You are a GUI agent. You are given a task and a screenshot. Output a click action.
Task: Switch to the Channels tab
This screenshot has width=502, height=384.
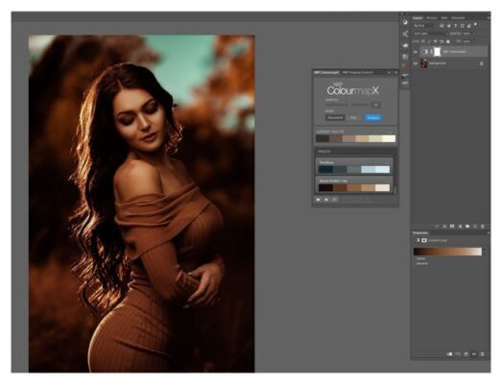(458, 18)
